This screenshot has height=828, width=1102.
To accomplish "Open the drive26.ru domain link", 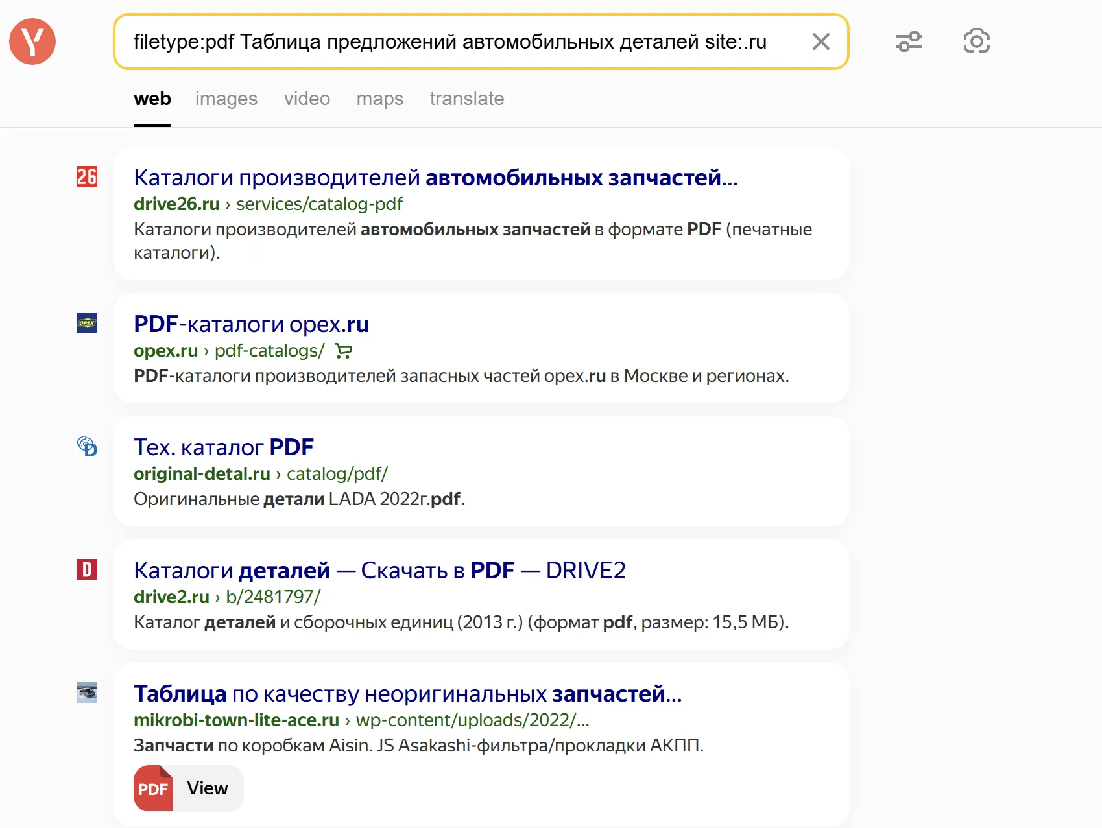I will coord(176,204).
